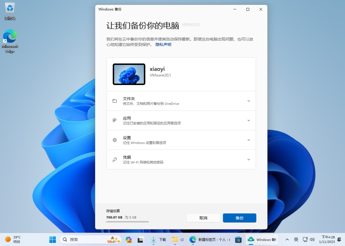Open the 下载 downloads taskbar item

(x=158, y=239)
